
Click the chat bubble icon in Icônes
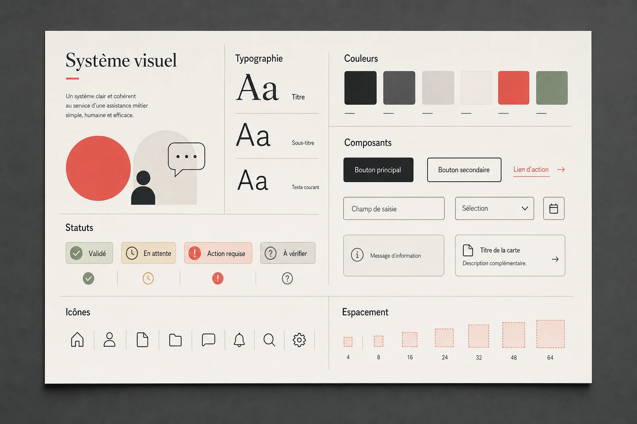click(208, 340)
